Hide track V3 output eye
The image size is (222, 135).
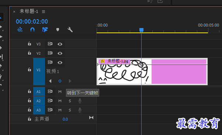[x=60, y=44]
